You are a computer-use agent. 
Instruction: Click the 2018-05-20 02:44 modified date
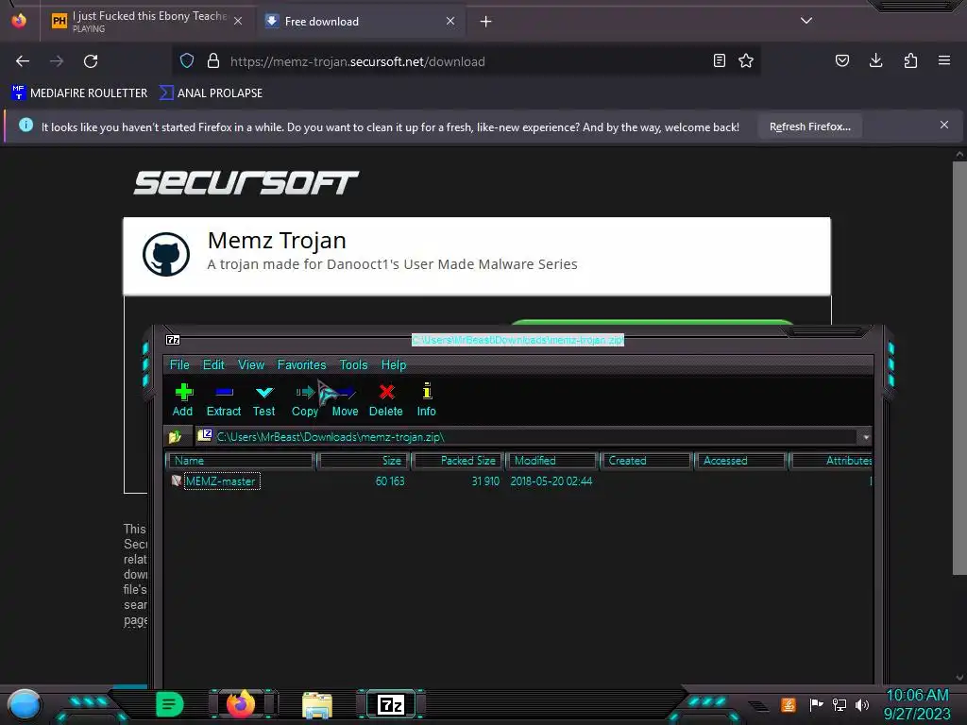click(x=551, y=481)
